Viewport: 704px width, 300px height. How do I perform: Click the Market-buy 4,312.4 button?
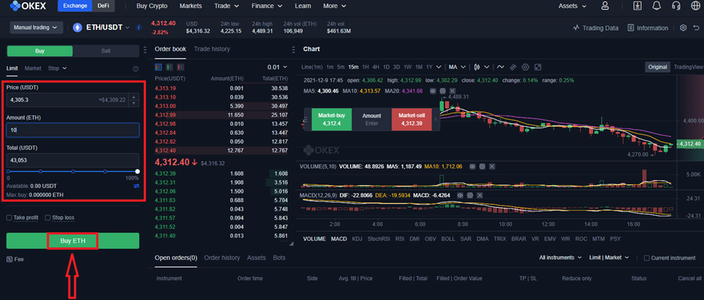coord(332,119)
